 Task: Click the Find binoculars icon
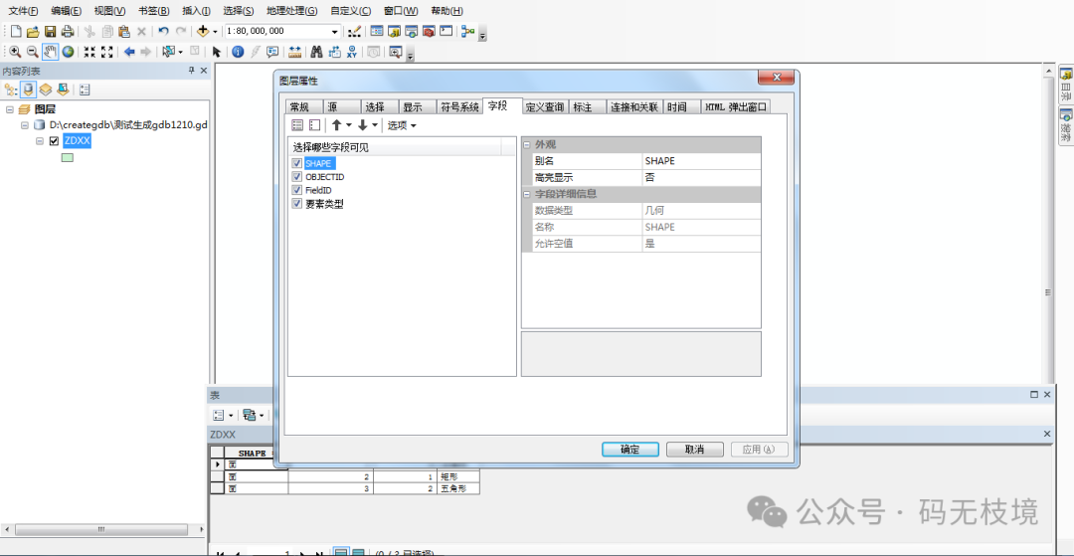(316, 52)
